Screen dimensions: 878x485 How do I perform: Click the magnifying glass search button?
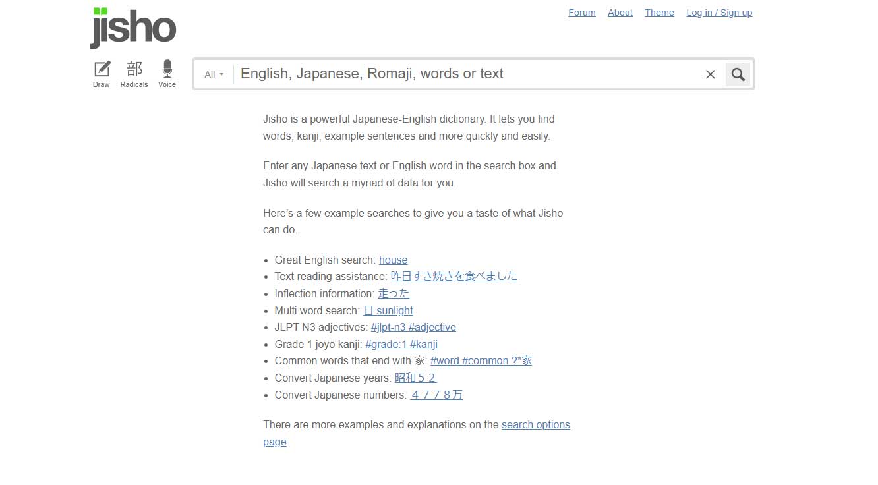click(x=738, y=74)
